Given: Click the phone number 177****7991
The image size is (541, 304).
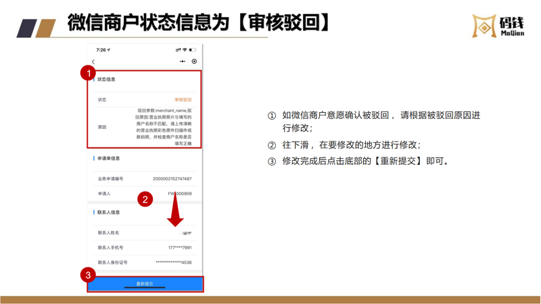Looking at the screenshot, I should (x=180, y=248).
